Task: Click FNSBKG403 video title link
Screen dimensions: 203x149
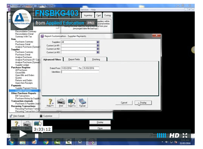Action: pos(57,13)
